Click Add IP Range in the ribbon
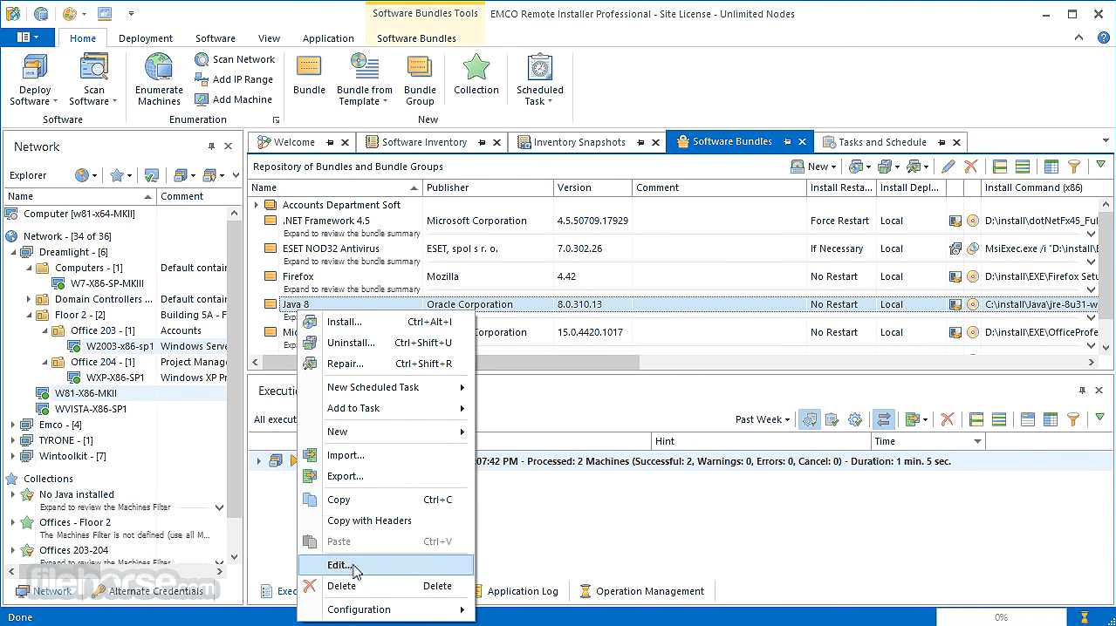1116x626 pixels. pos(235,79)
